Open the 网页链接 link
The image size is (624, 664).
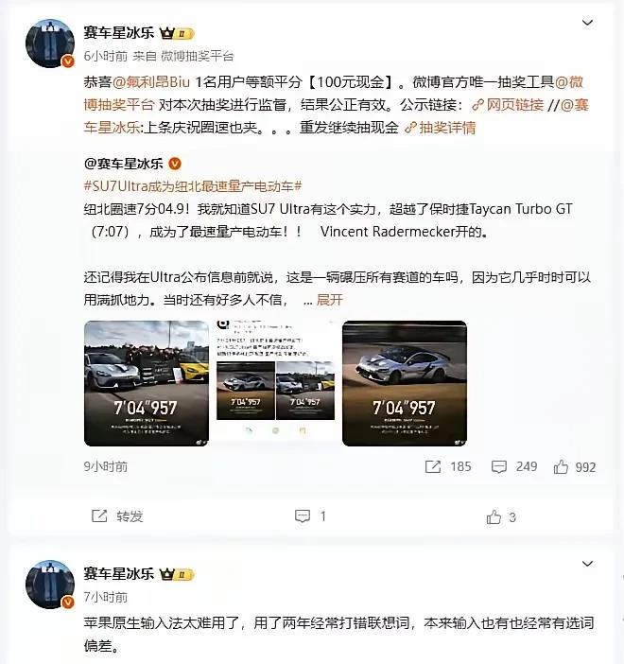coord(508,105)
